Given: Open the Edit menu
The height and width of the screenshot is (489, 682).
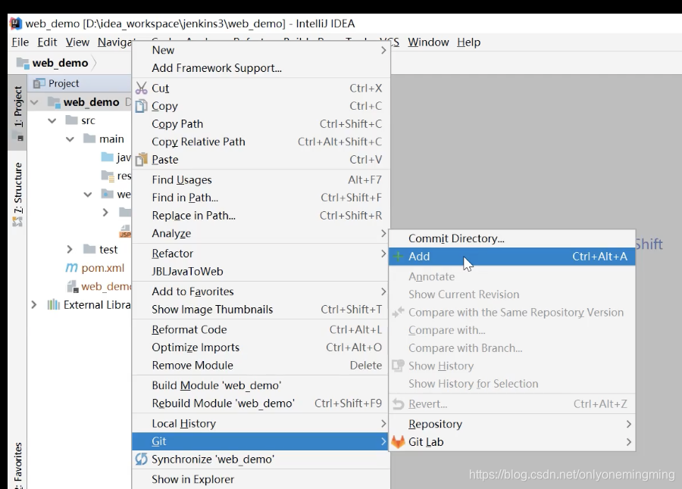Looking at the screenshot, I should point(47,42).
